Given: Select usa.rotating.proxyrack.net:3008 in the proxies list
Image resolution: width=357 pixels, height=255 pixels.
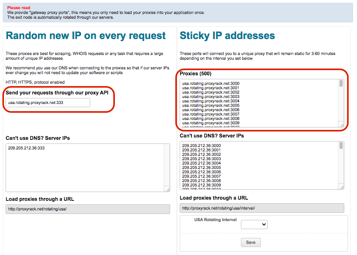Looking at the screenshot, I should (x=211, y=118).
